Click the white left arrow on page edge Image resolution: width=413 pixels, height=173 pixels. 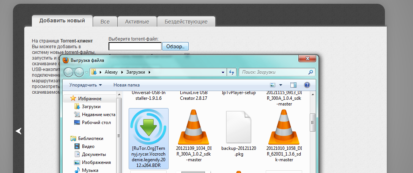click(19, 131)
